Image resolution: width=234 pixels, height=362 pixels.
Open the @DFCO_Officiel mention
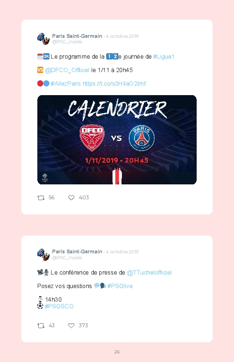coord(67,70)
